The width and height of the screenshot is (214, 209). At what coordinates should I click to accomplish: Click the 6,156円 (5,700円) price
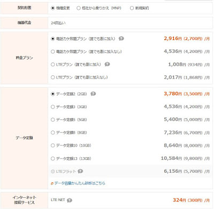(x=187, y=171)
